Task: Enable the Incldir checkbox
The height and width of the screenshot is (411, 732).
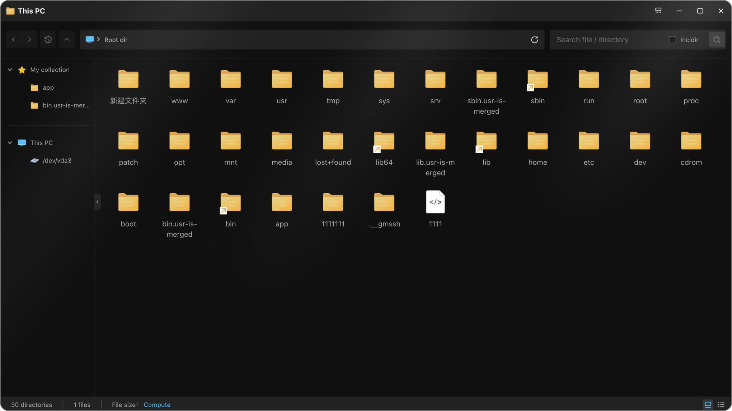Action: click(672, 39)
